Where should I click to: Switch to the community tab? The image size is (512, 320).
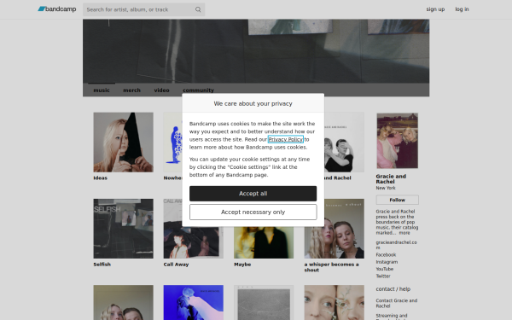[198, 90]
